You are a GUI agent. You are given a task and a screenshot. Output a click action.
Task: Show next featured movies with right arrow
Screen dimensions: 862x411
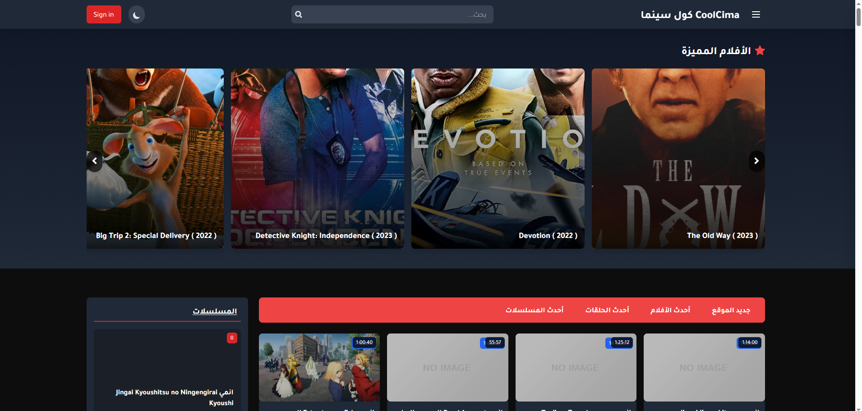click(756, 161)
